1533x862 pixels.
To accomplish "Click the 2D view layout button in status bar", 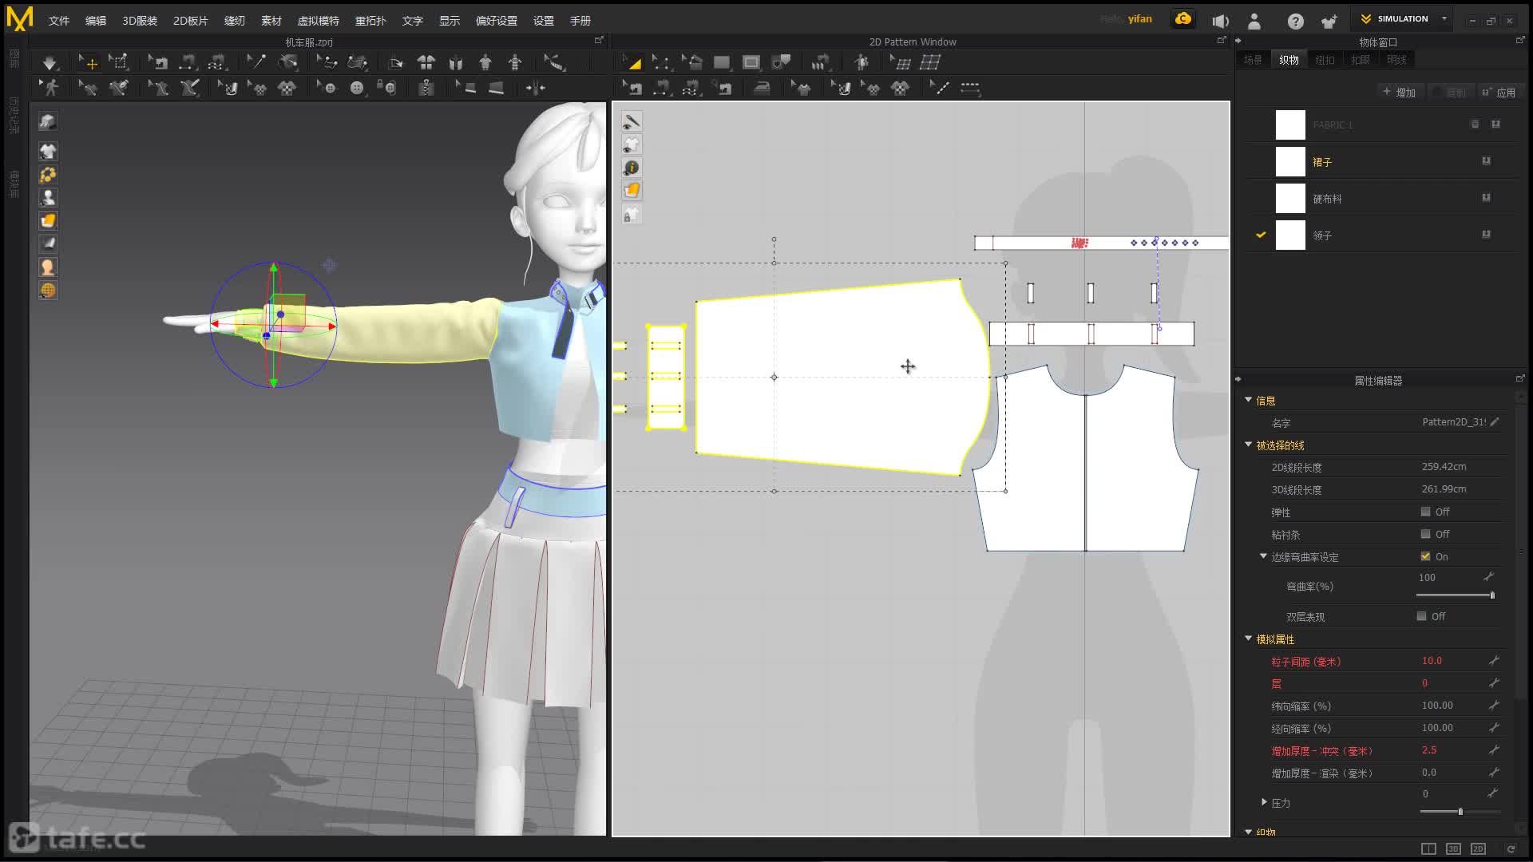I will pyautogui.click(x=1478, y=848).
